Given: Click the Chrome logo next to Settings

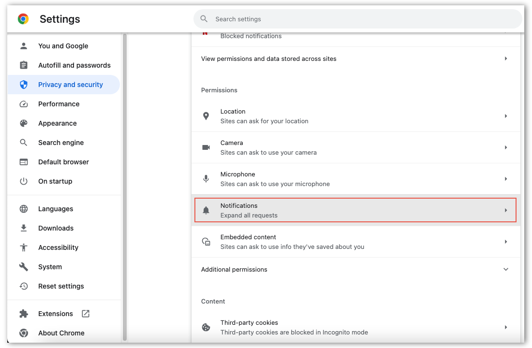Looking at the screenshot, I should [23, 19].
